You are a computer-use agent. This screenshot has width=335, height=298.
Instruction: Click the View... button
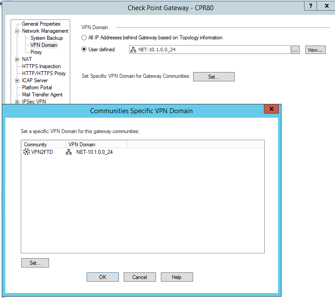pyautogui.click(x=316, y=50)
